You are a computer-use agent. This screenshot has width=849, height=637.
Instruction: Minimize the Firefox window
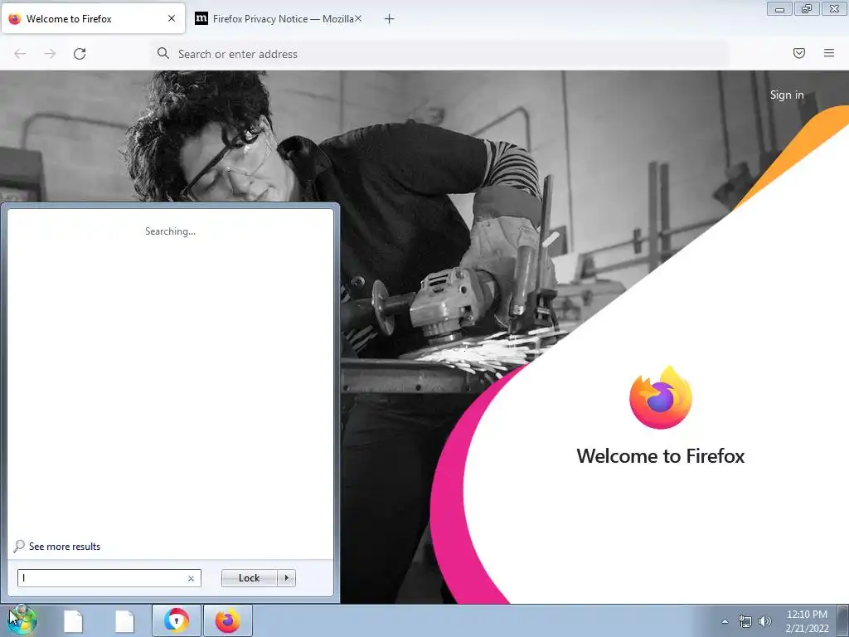point(779,9)
